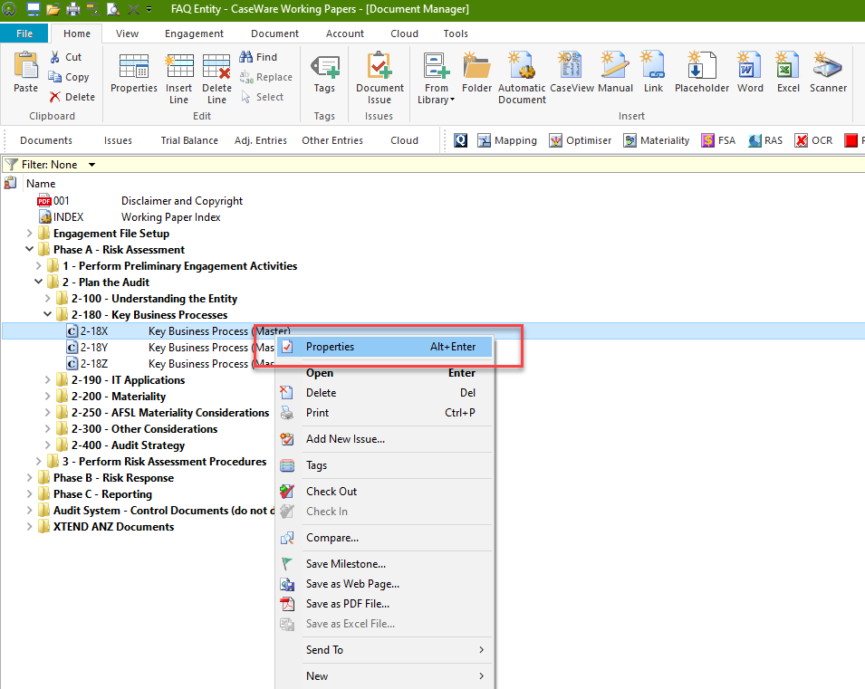Select the INDEX Working Paper Index document

tap(130, 217)
